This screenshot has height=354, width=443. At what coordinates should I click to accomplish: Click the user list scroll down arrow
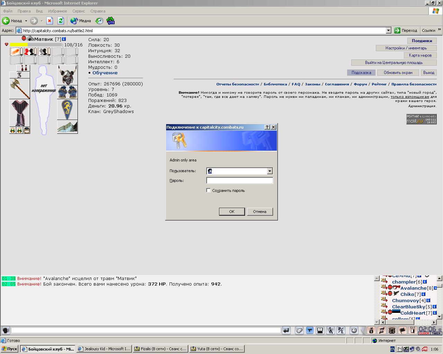coord(440,316)
